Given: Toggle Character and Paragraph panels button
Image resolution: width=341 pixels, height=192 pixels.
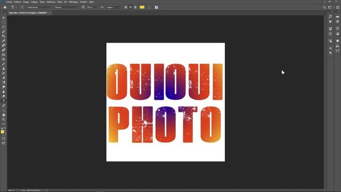Looking at the screenshot, I should pyautogui.click(x=156, y=7).
